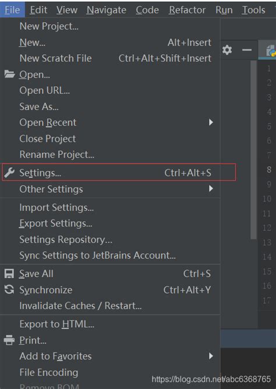Viewport: 276px width, 389px height.
Task: Expand the Other Settings submenu arrow
Action: coord(211,189)
